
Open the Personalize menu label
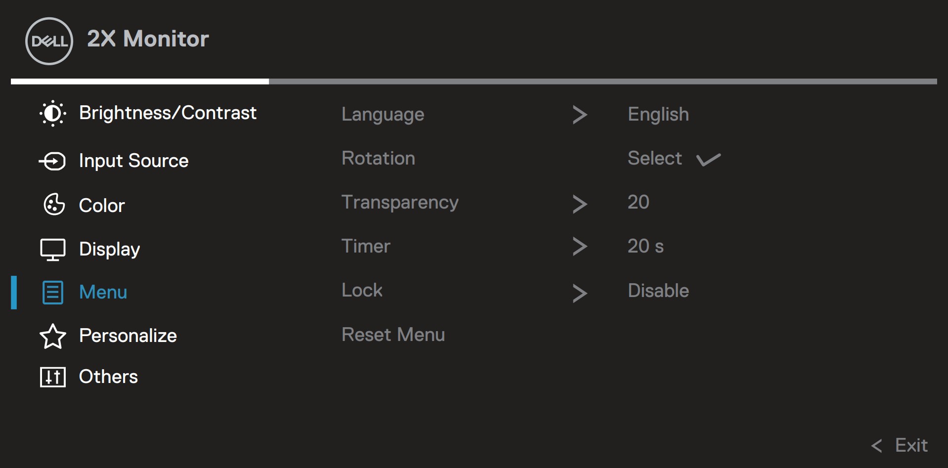(x=128, y=336)
